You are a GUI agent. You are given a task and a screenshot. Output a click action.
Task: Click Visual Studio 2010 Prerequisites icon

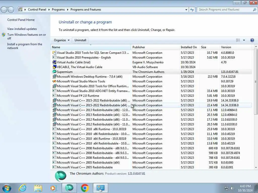[x=54, y=58]
